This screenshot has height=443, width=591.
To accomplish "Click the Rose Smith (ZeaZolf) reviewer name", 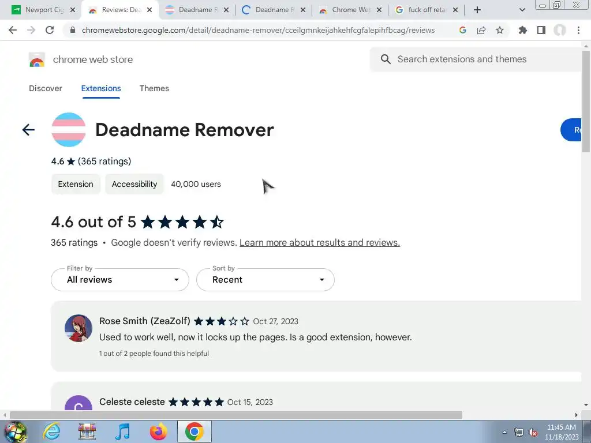I will coord(144,321).
